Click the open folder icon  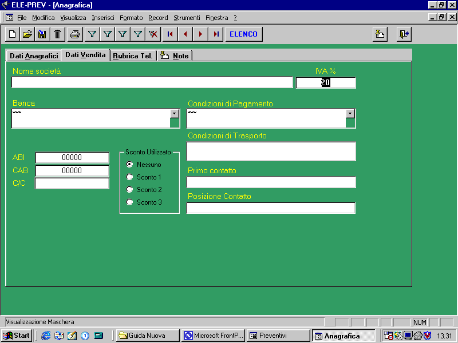pos(27,34)
